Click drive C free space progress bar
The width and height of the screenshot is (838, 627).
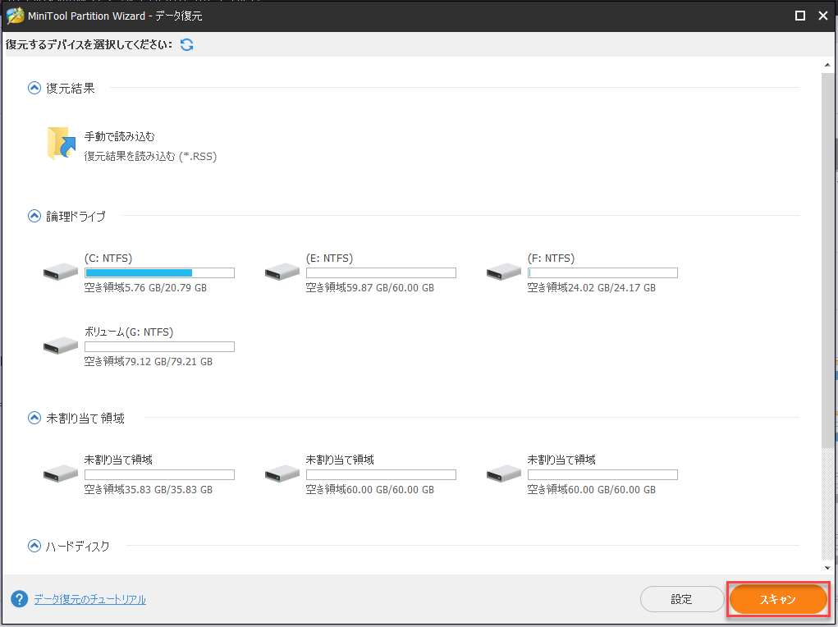[x=158, y=272]
